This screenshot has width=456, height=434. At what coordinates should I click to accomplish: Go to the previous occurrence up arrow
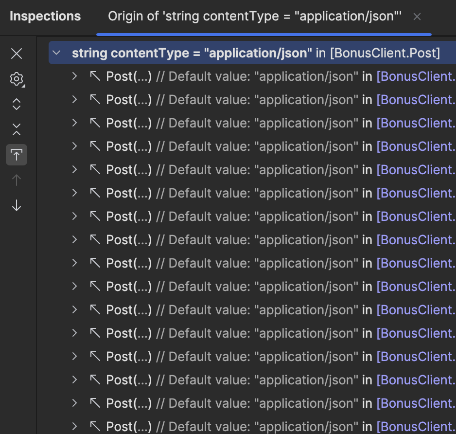17,180
